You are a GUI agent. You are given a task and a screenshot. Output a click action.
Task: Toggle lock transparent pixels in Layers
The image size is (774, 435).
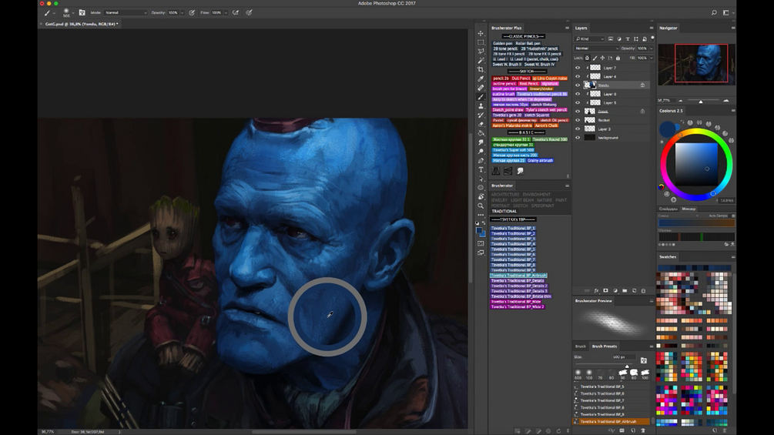588,58
